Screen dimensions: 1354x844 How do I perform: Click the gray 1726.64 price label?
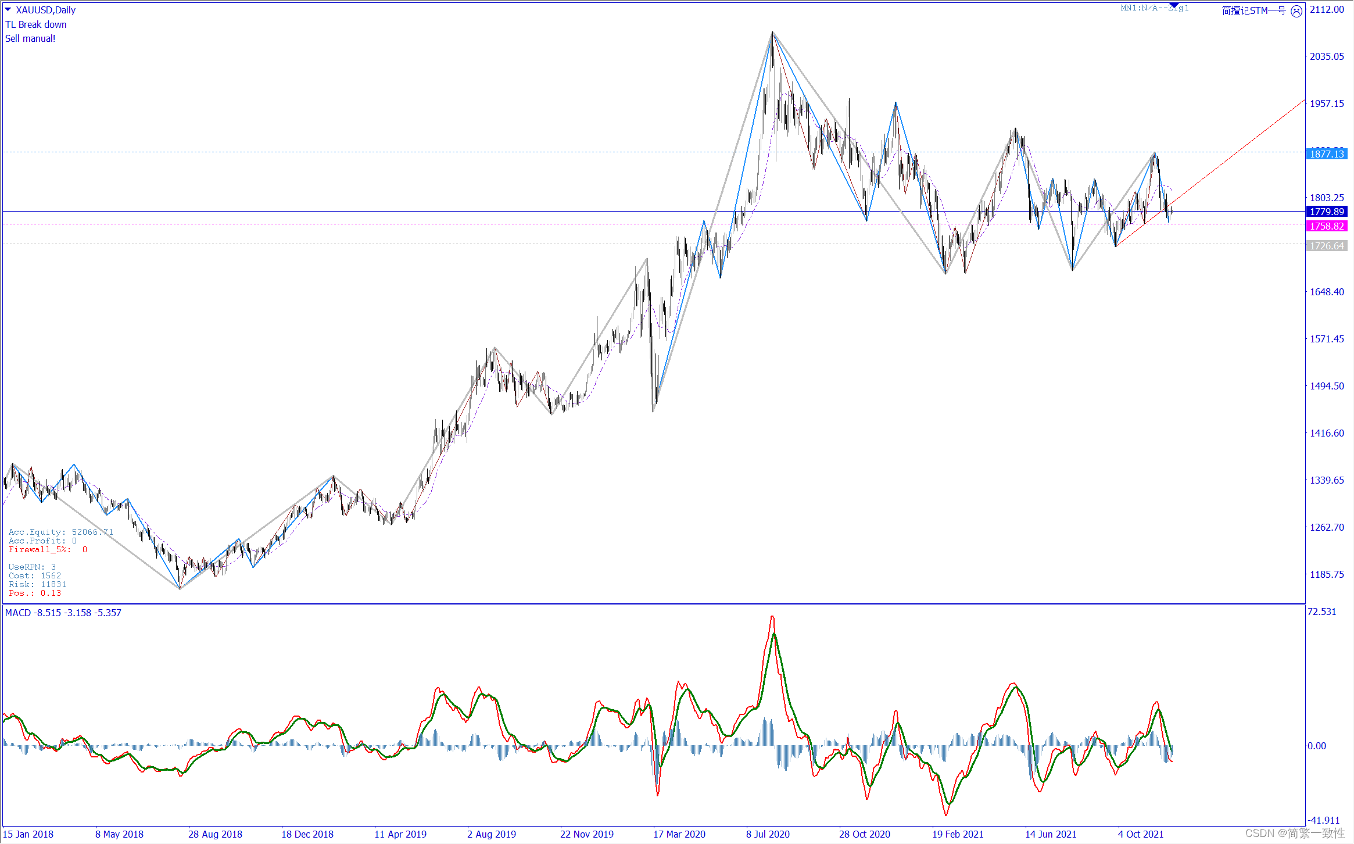(1327, 246)
